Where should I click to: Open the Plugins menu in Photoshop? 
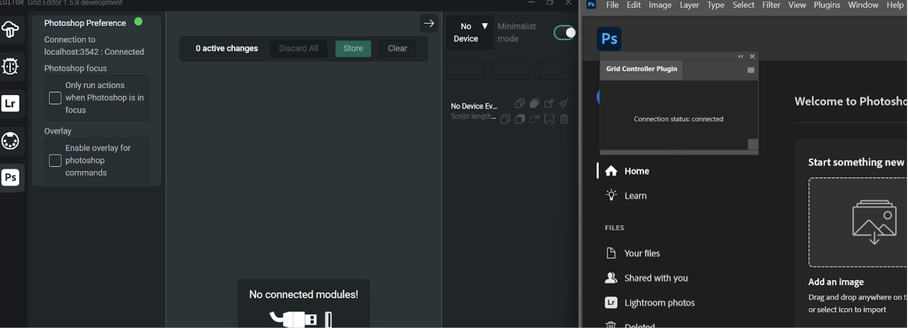[x=827, y=5]
